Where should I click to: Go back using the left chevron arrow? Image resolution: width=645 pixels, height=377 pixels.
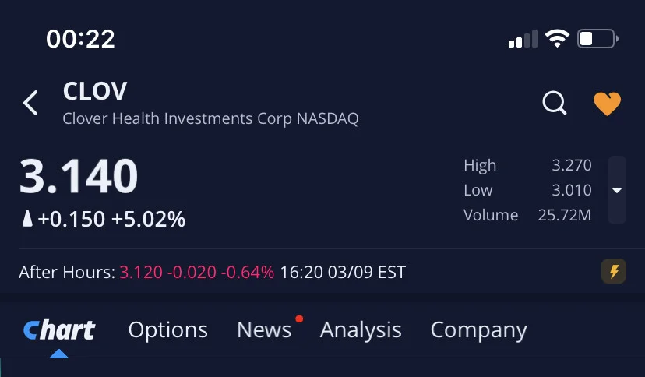30,103
